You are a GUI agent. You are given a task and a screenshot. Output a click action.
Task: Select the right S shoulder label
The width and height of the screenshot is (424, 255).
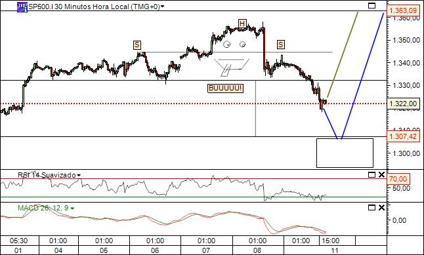[x=281, y=45]
